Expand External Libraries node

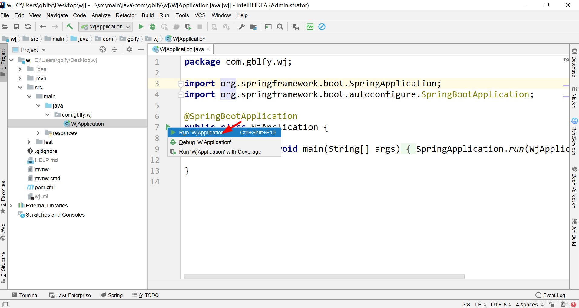pyautogui.click(x=11, y=206)
